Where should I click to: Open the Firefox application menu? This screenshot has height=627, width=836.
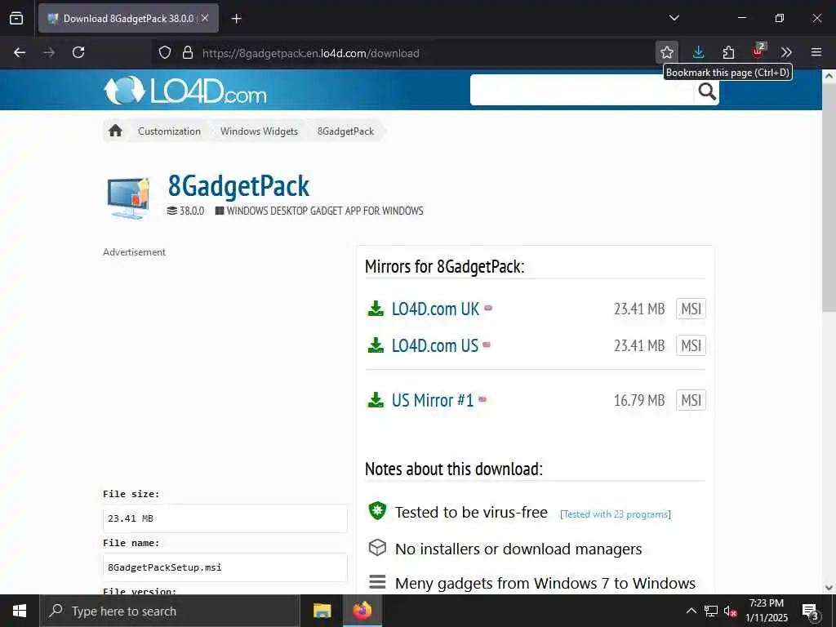(816, 52)
